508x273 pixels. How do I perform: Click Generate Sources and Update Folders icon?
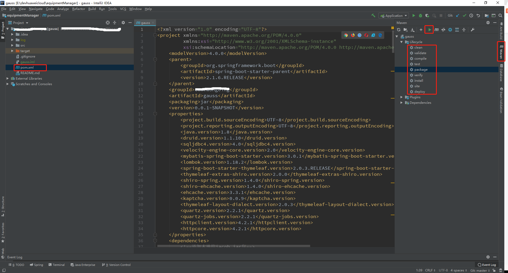pos(406,30)
